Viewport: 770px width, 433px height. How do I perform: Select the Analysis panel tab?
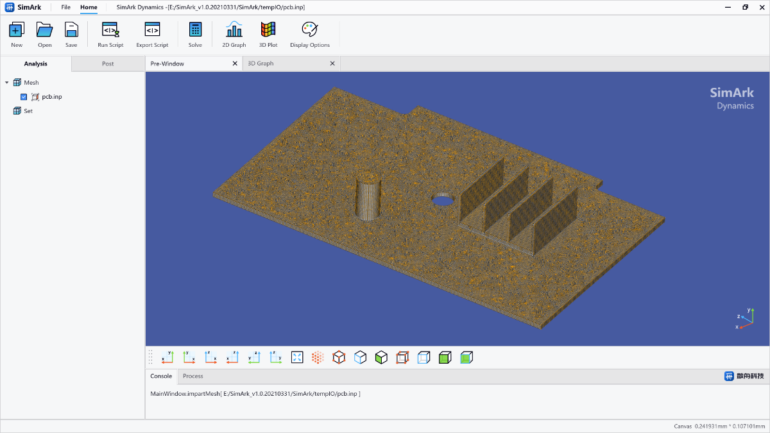pos(36,64)
